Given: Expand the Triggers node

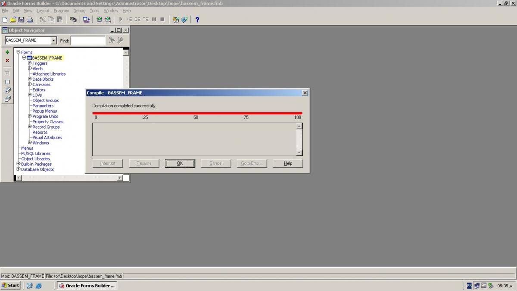Looking at the screenshot, I should (30, 63).
